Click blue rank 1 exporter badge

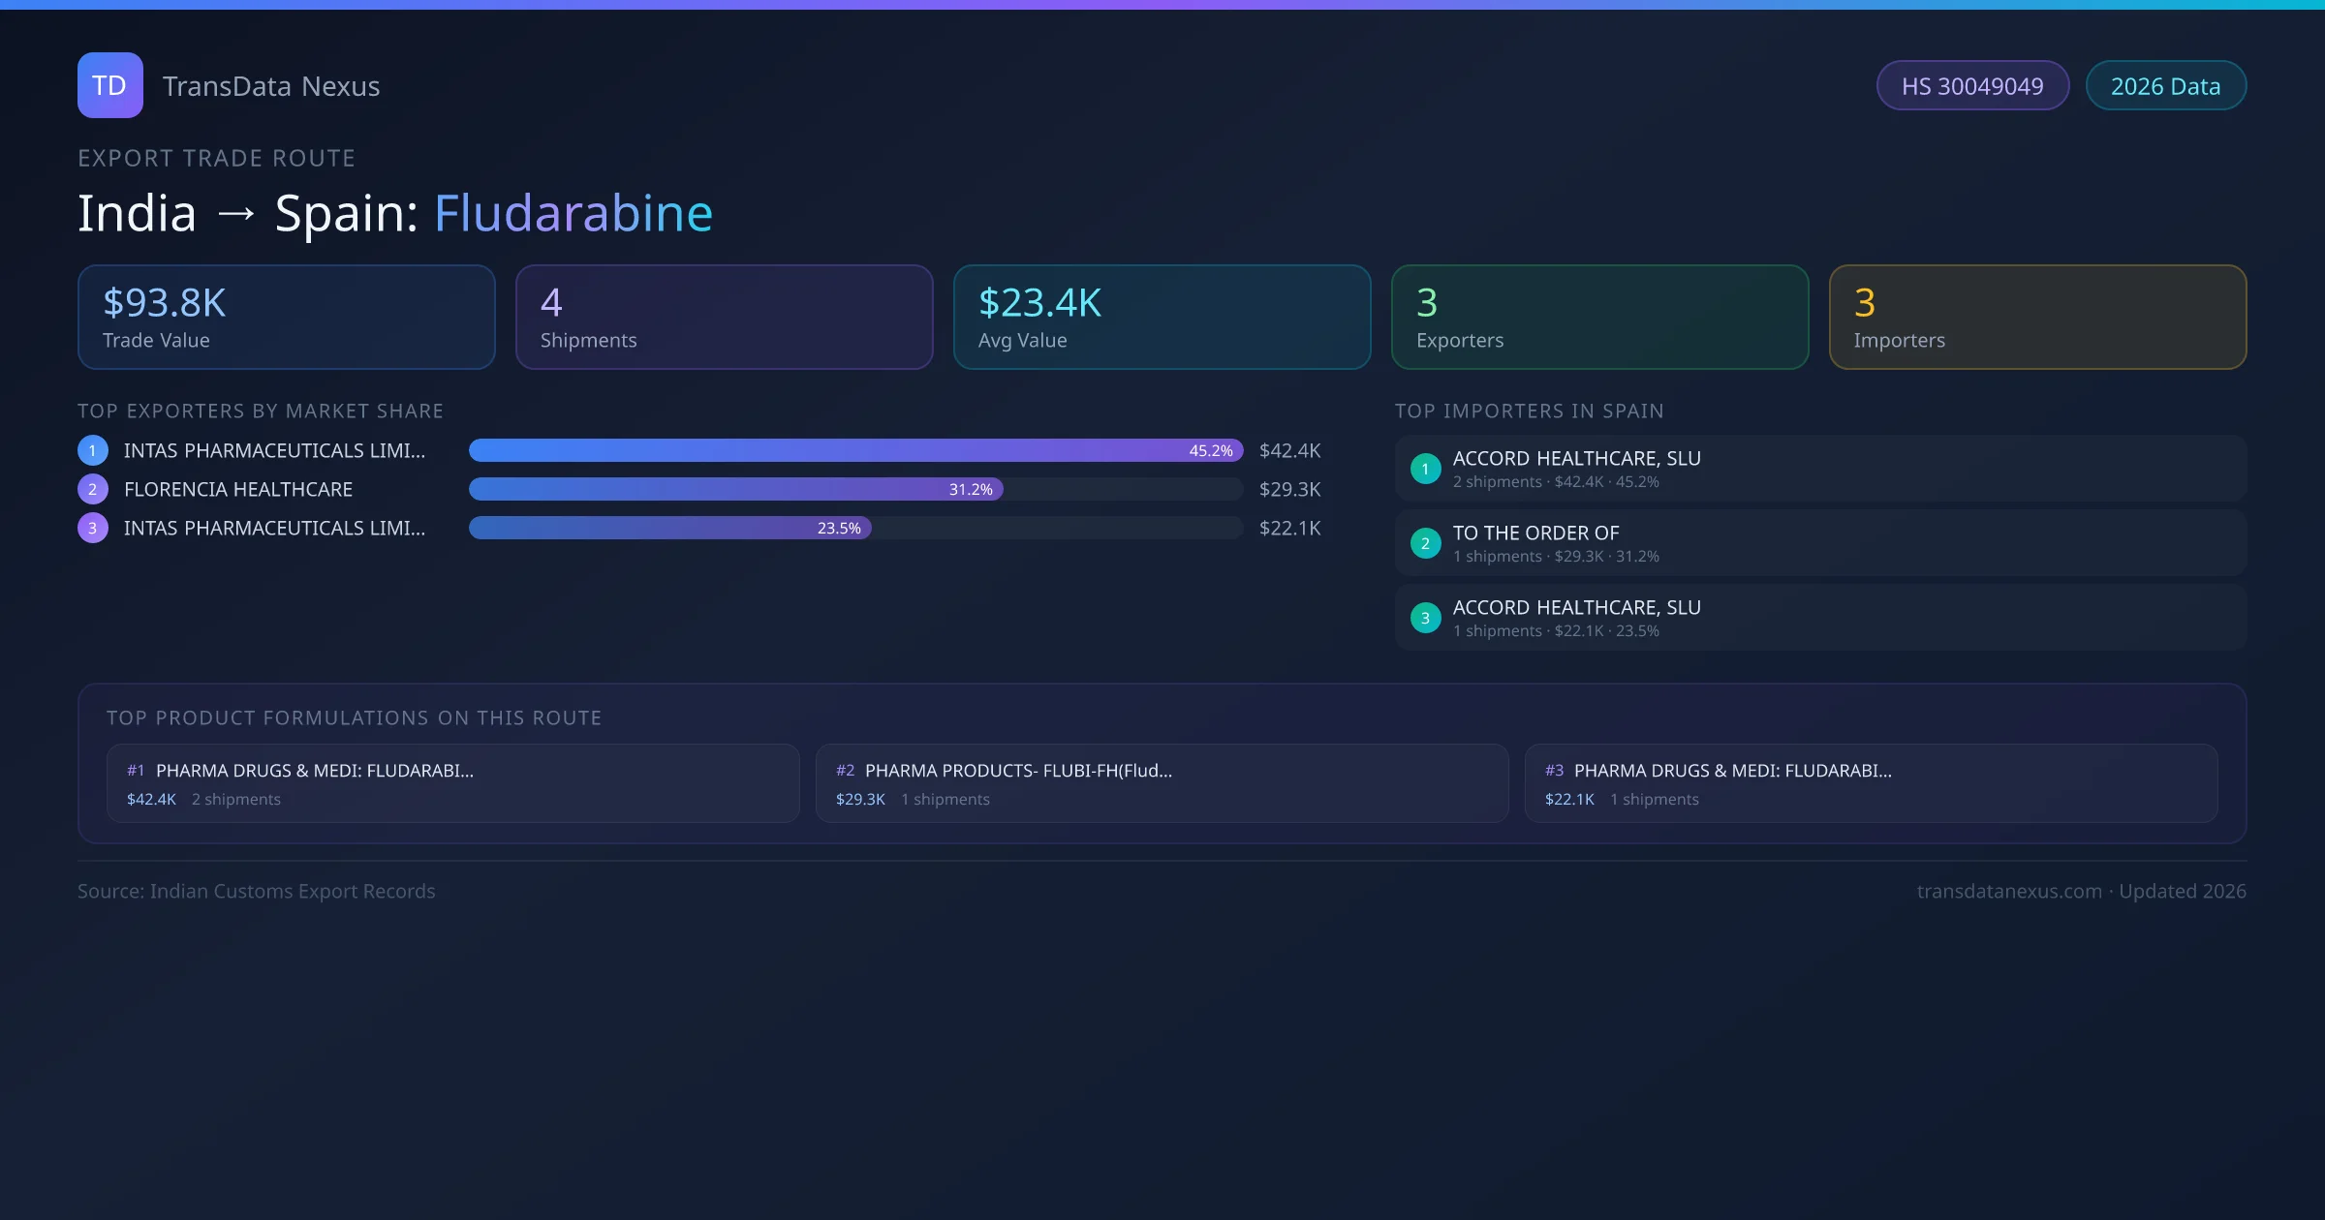93,450
